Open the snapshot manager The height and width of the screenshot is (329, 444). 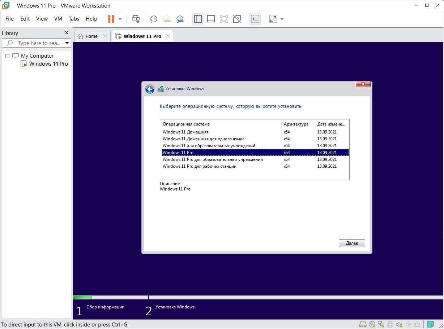[x=180, y=19]
